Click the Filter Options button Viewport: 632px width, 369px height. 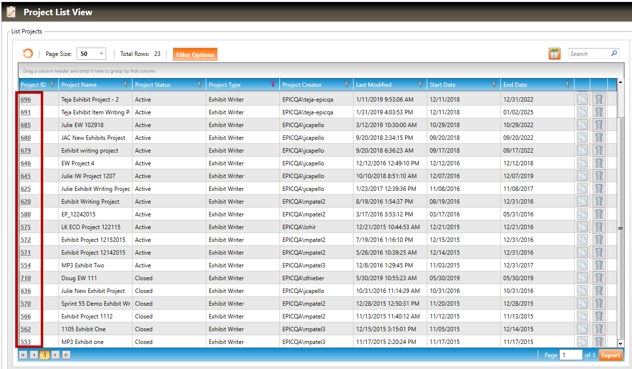click(195, 54)
